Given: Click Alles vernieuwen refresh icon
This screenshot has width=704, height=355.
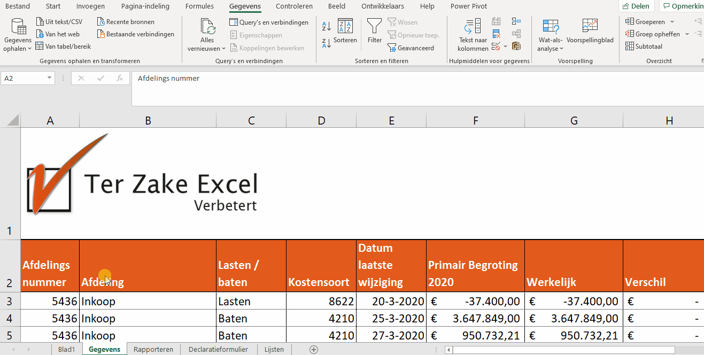Looking at the screenshot, I should pos(207,26).
